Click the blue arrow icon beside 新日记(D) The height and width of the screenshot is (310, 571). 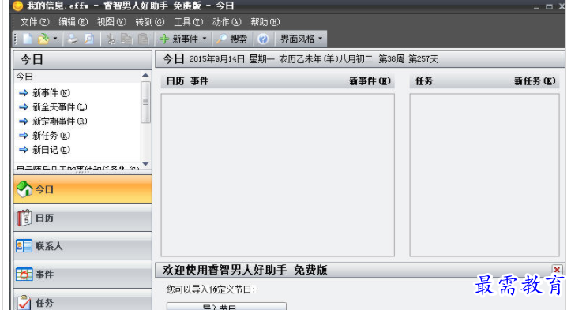24,150
